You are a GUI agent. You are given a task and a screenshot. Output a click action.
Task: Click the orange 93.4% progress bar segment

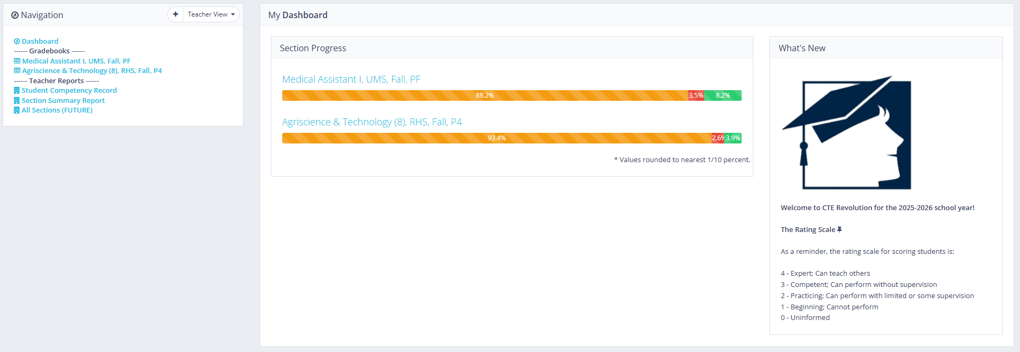[496, 138]
